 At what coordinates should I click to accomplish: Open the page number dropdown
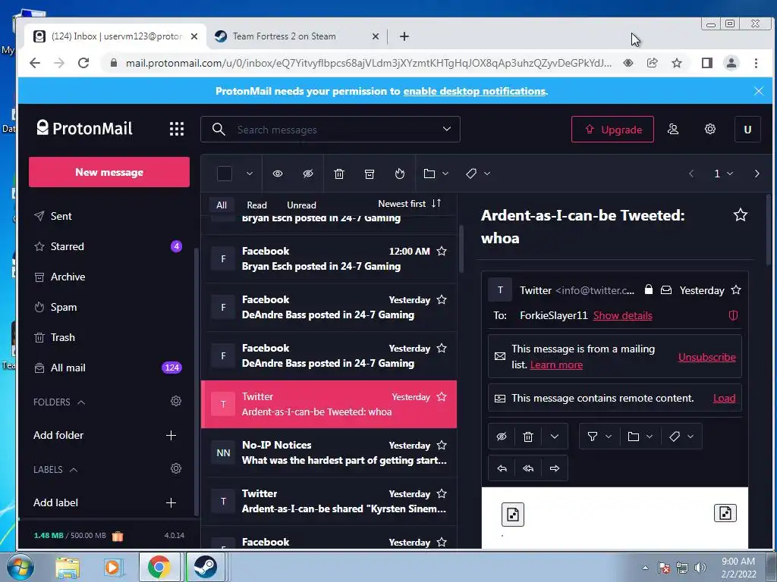pyautogui.click(x=723, y=174)
